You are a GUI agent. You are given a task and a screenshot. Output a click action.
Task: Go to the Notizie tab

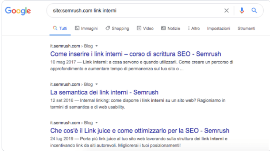[170, 28]
